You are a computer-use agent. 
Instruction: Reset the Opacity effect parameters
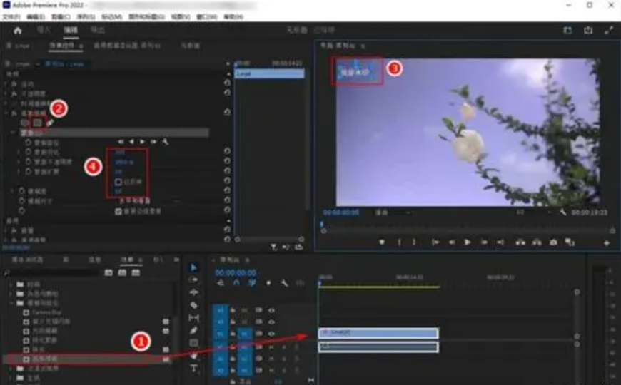[227, 93]
